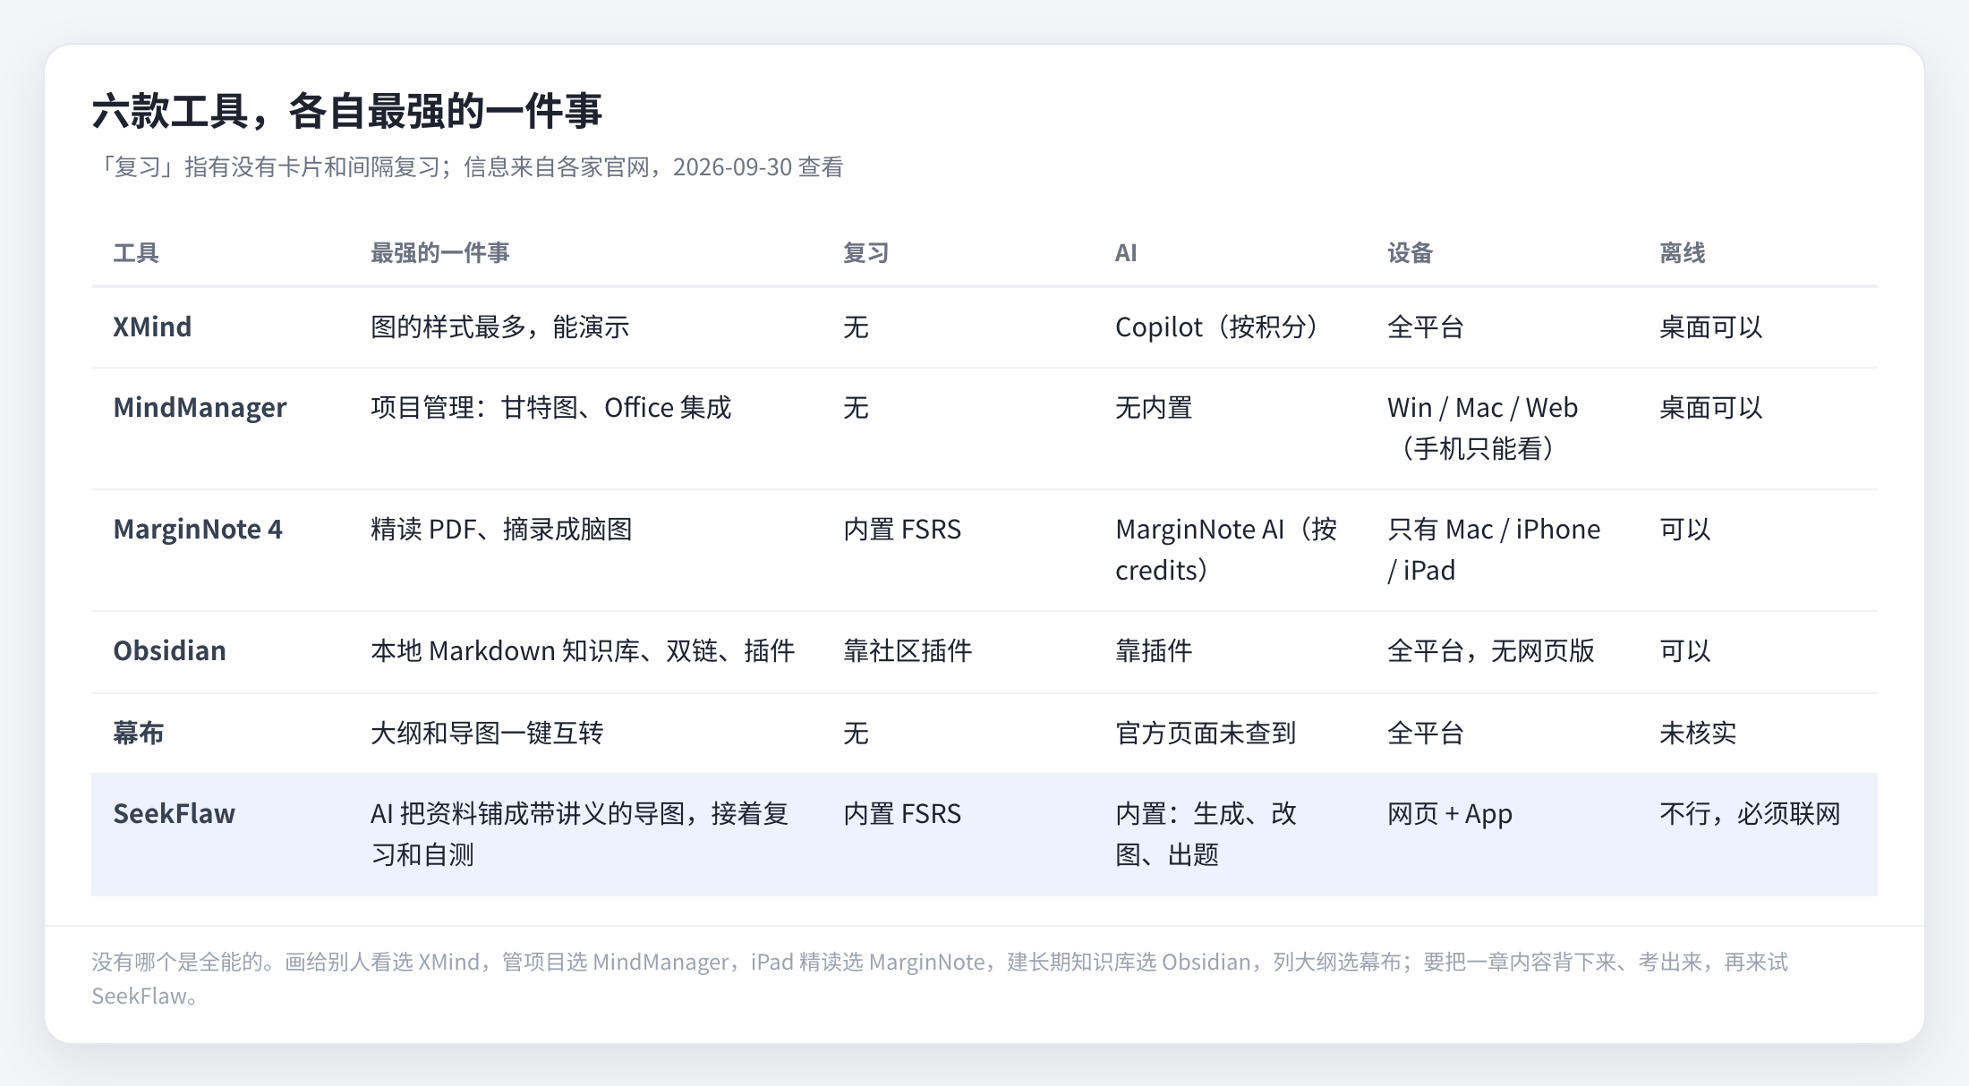The width and height of the screenshot is (1969, 1086).
Task: Click 幕布's 无 review cell
Action: coord(856,734)
